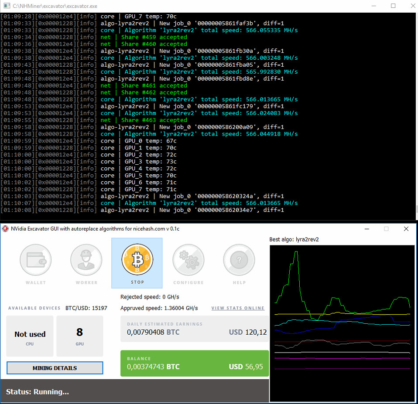Maximize the excavator.exe console window

pos(393,6)
